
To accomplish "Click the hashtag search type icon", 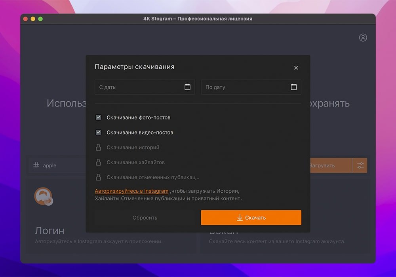I will click(x=36, y=165).
